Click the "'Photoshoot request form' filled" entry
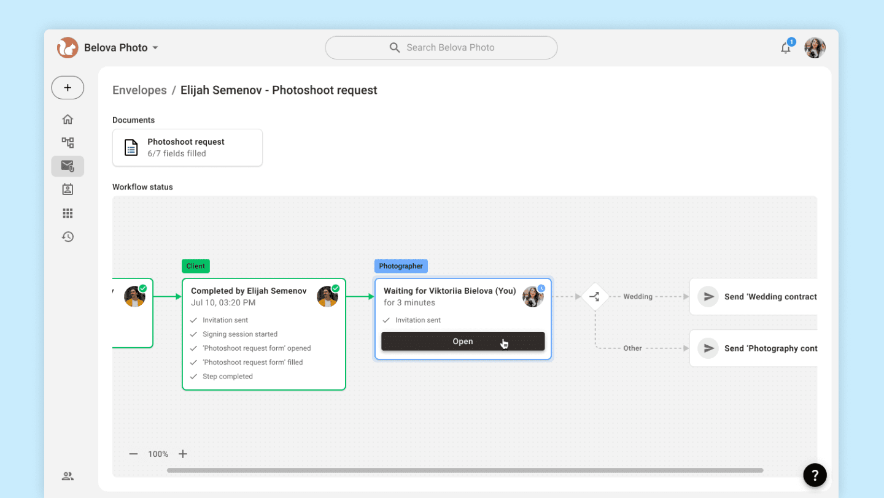884x498 pixels. coord(253,362)
